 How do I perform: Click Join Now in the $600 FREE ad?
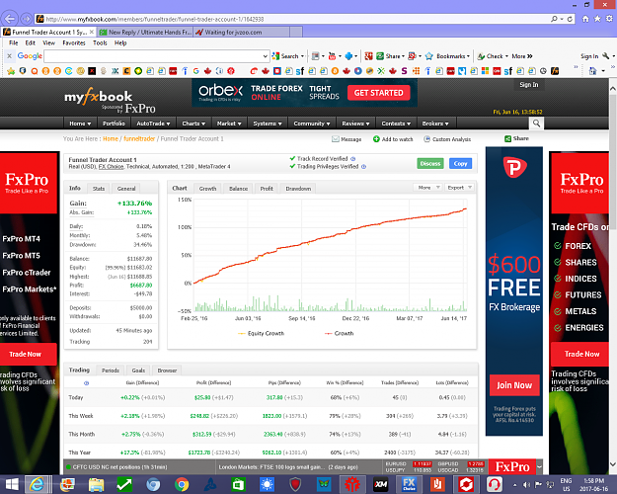pyautogui.click(x=514, y=385)
